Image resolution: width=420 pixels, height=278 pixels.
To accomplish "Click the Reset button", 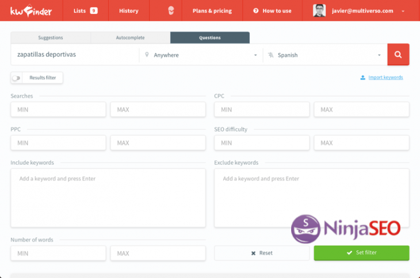I will click(x=262, y=253).
